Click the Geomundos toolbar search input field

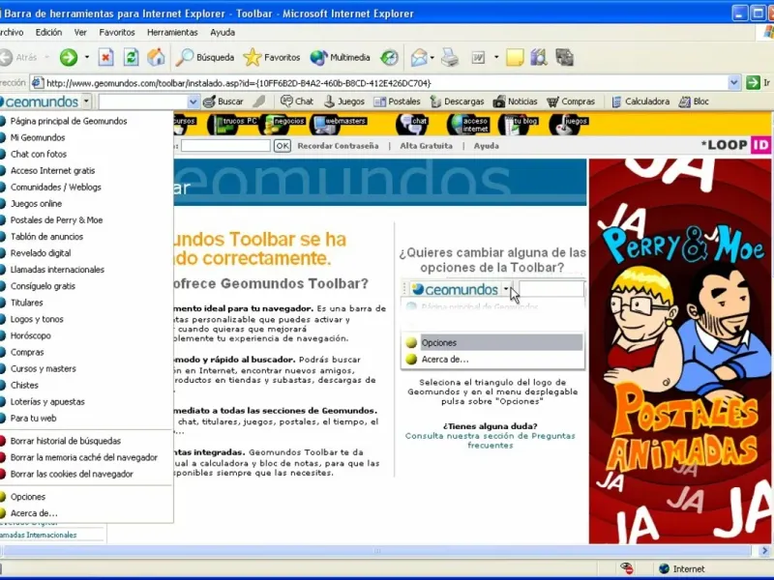(x=143, y=102)
